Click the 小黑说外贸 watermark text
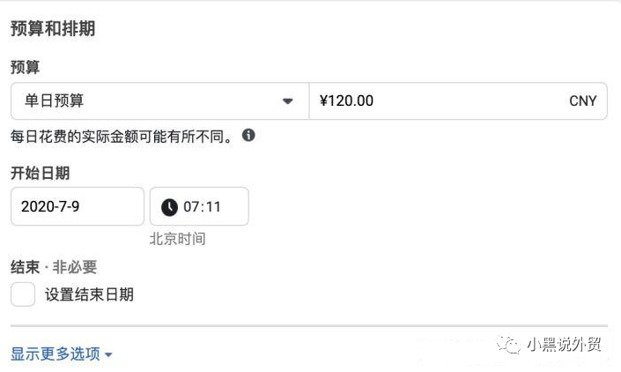This screenshot has width=621, height=372. coord(564,345)
